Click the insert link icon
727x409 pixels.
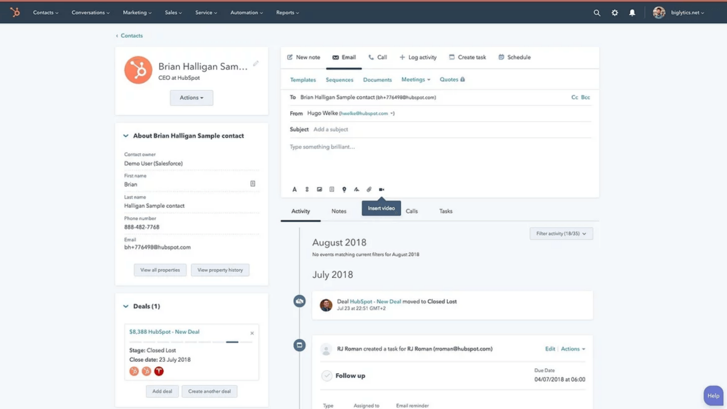[x=307, y=190]
